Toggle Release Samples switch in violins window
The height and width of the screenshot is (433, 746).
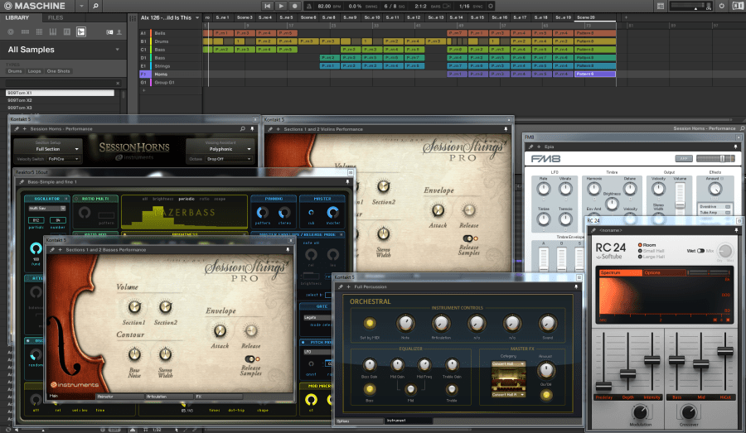point(467,238)
